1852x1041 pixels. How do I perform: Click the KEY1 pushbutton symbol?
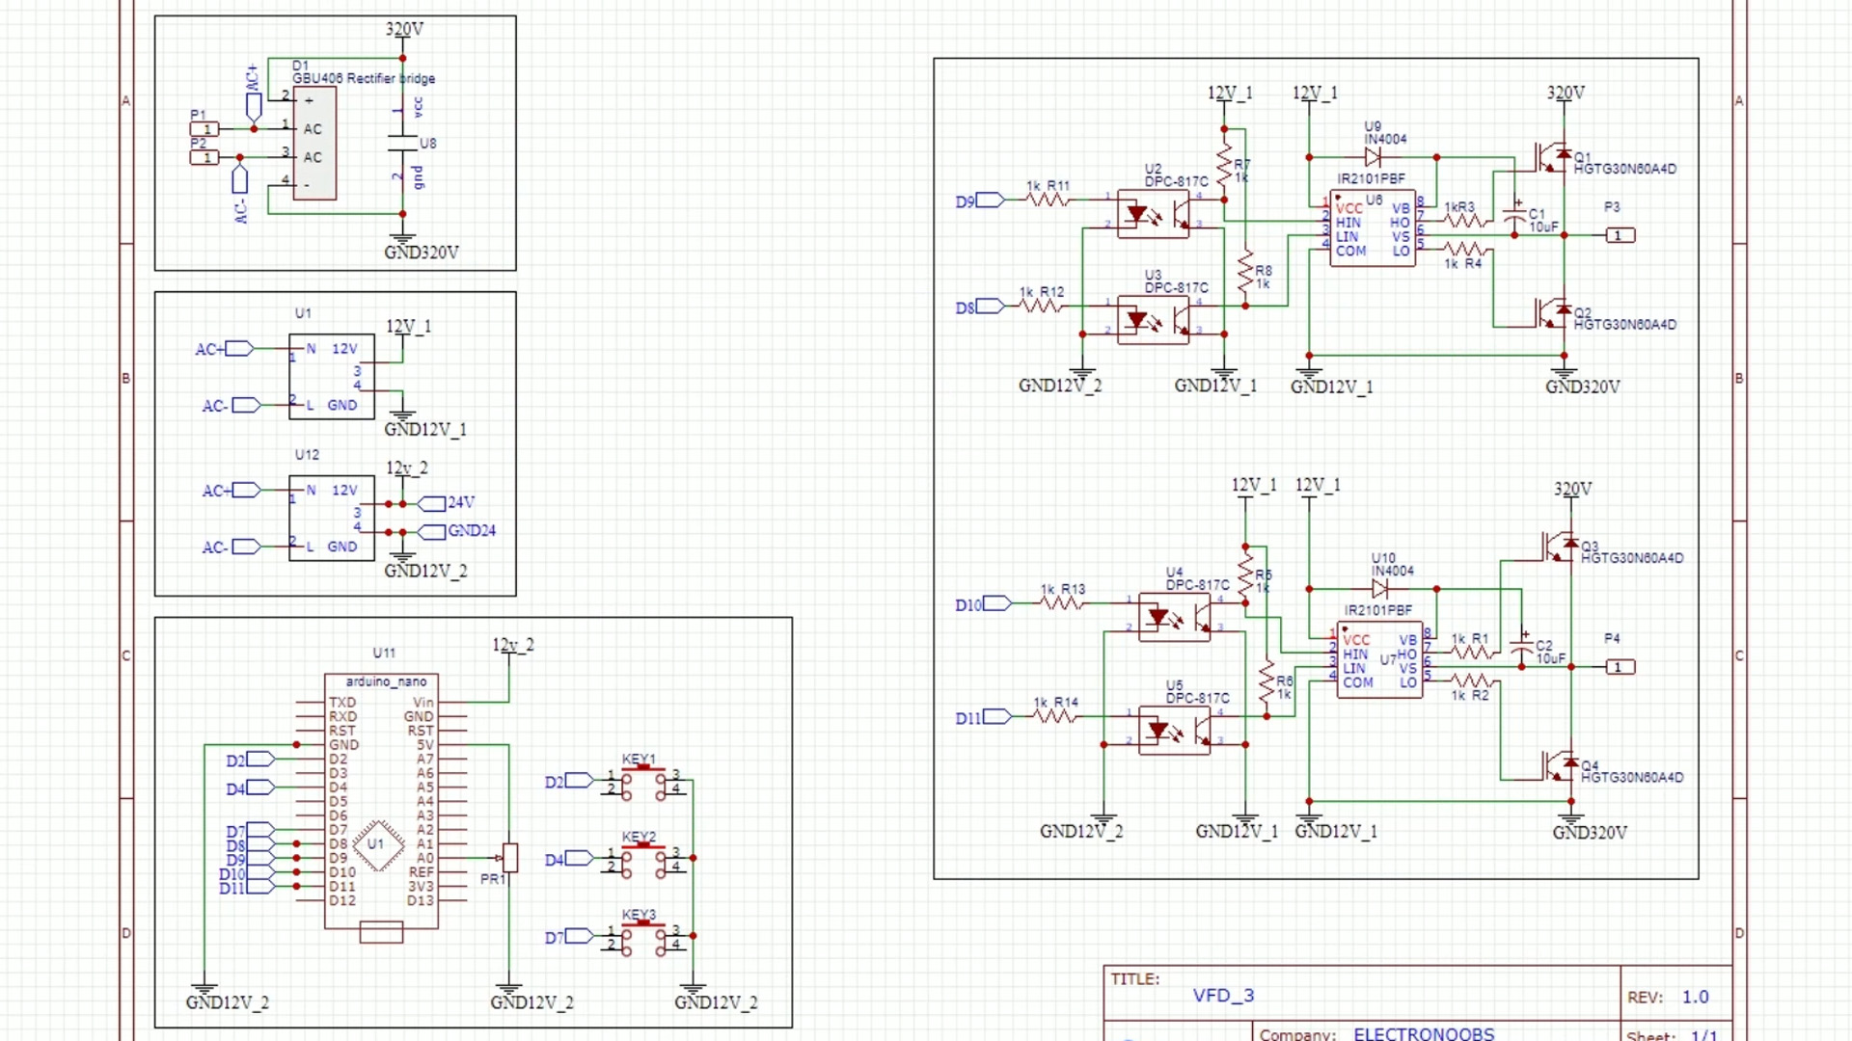point(644,781)
